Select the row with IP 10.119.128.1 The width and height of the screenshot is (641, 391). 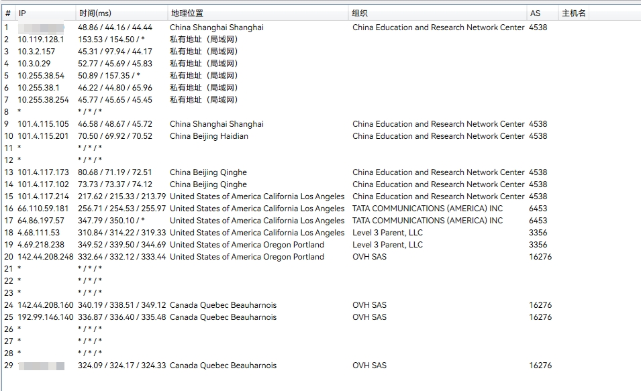[41, 40]
